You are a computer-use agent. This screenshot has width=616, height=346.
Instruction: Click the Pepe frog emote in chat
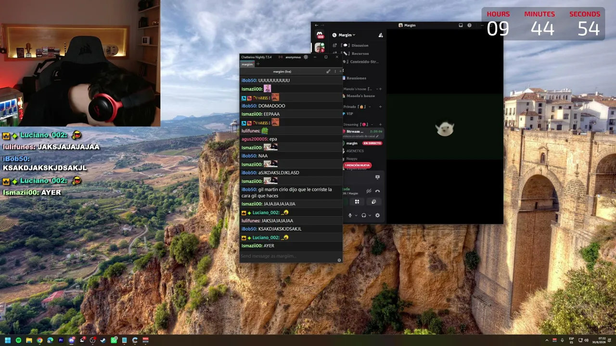coord(265,131)
